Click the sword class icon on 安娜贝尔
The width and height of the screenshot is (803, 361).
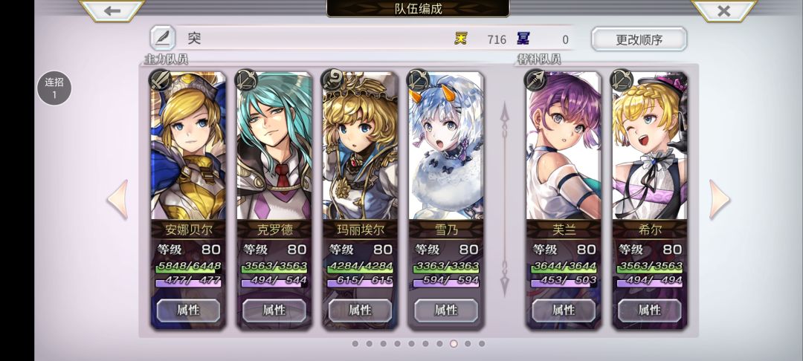[160, 80]
